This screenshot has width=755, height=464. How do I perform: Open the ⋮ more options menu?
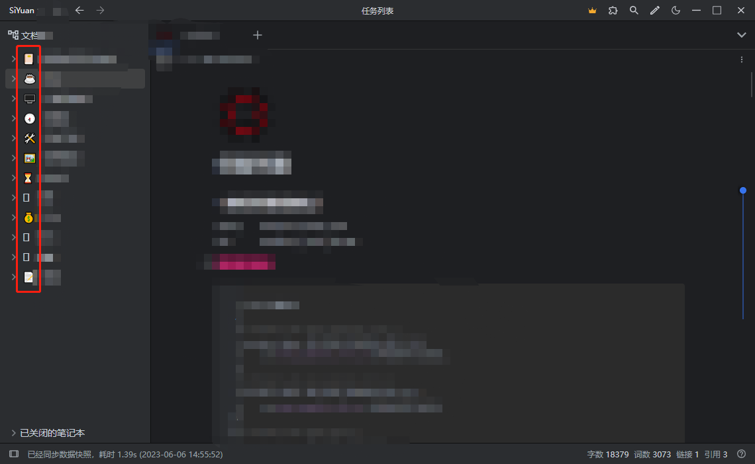pos(741,59)
